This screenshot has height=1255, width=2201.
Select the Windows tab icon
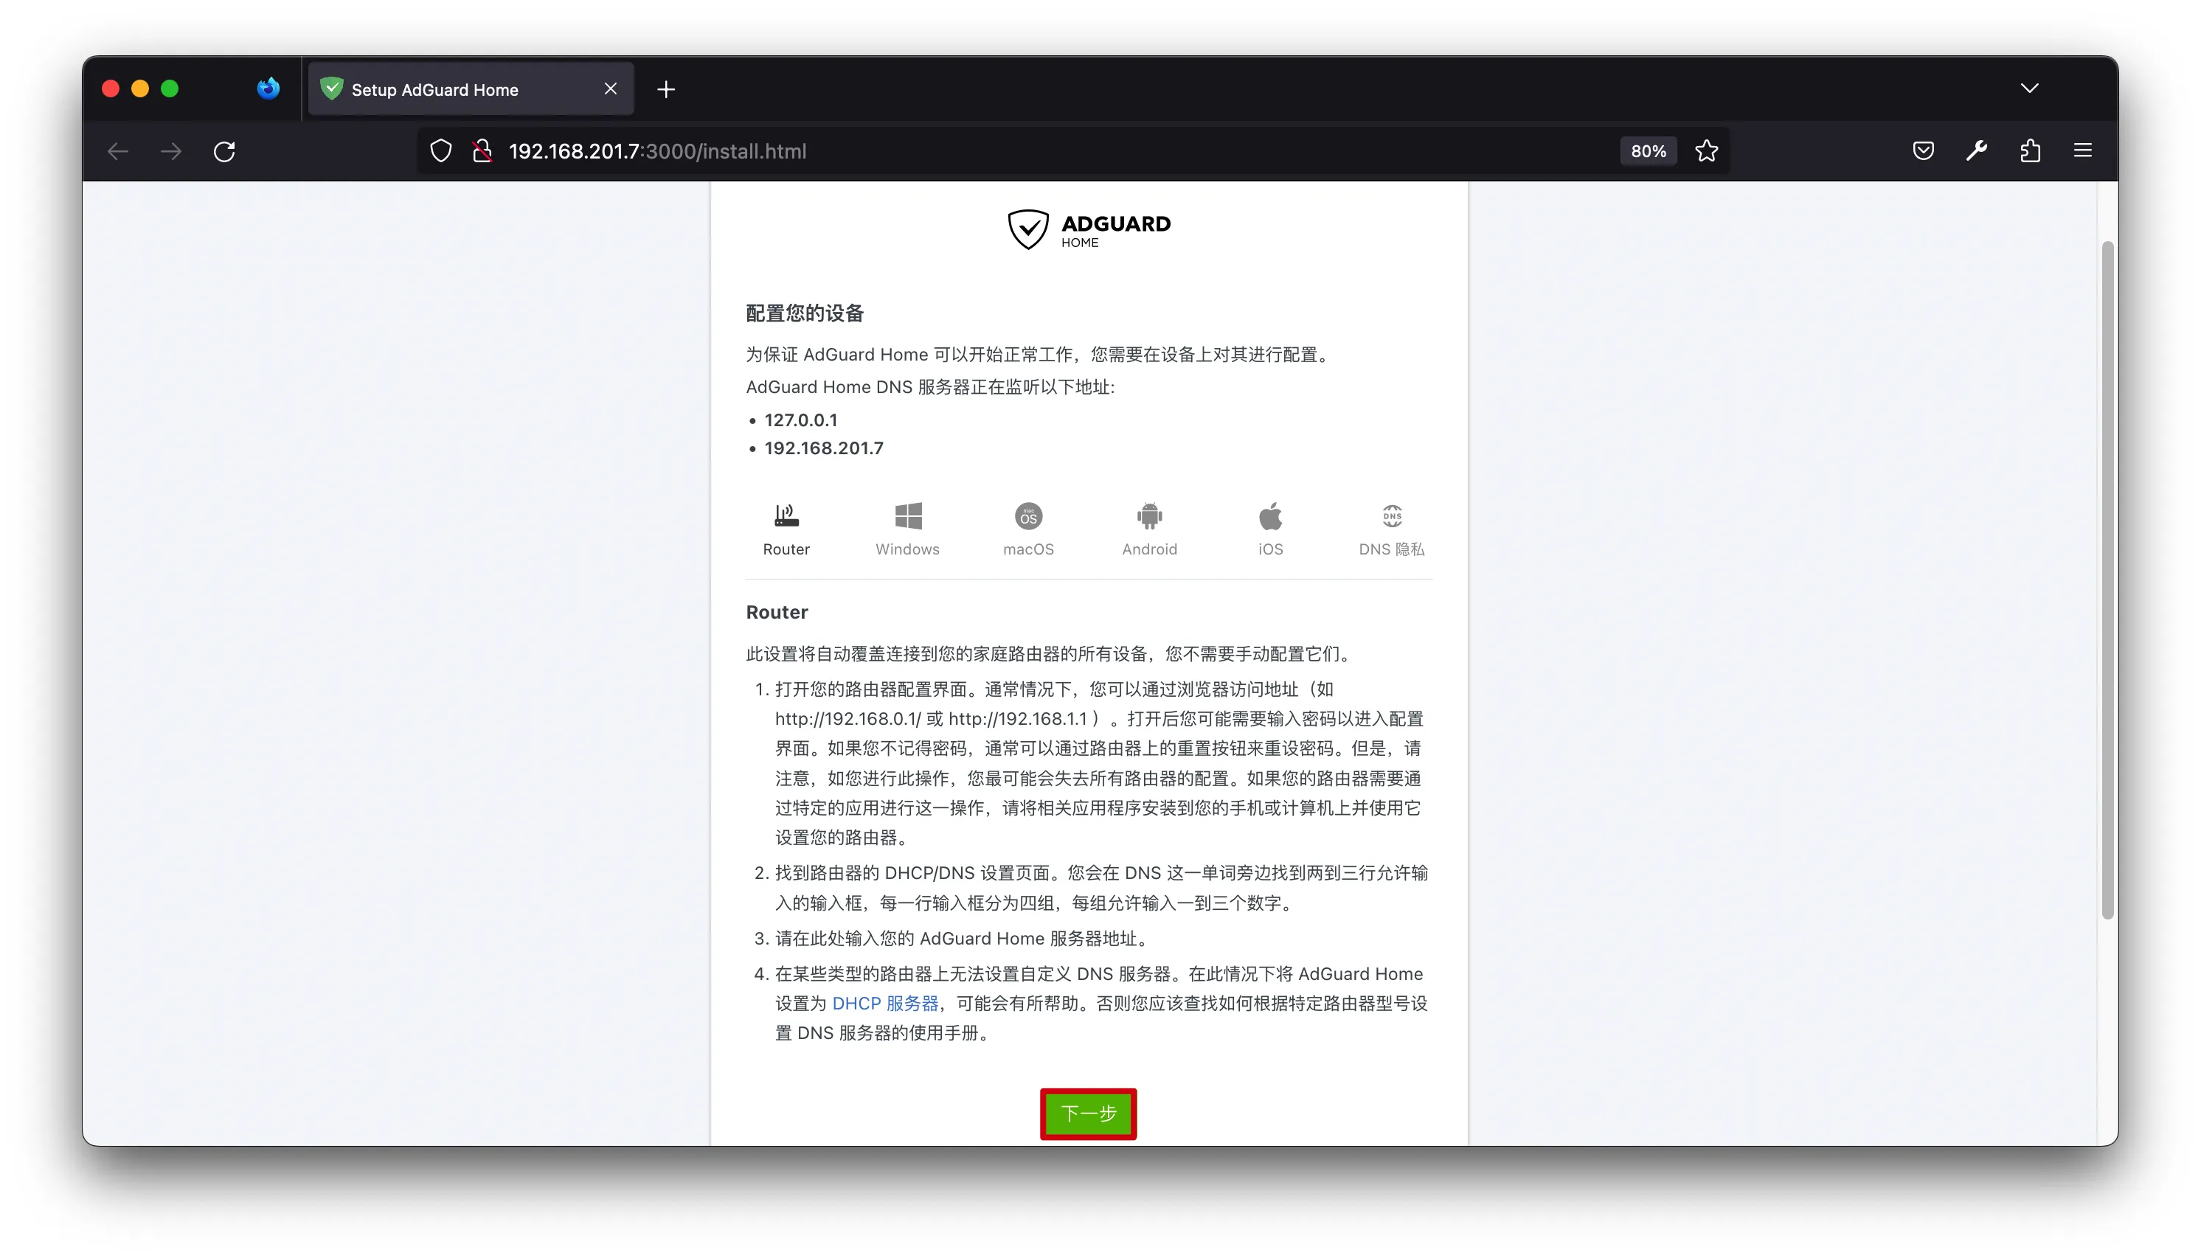point(908,515)
